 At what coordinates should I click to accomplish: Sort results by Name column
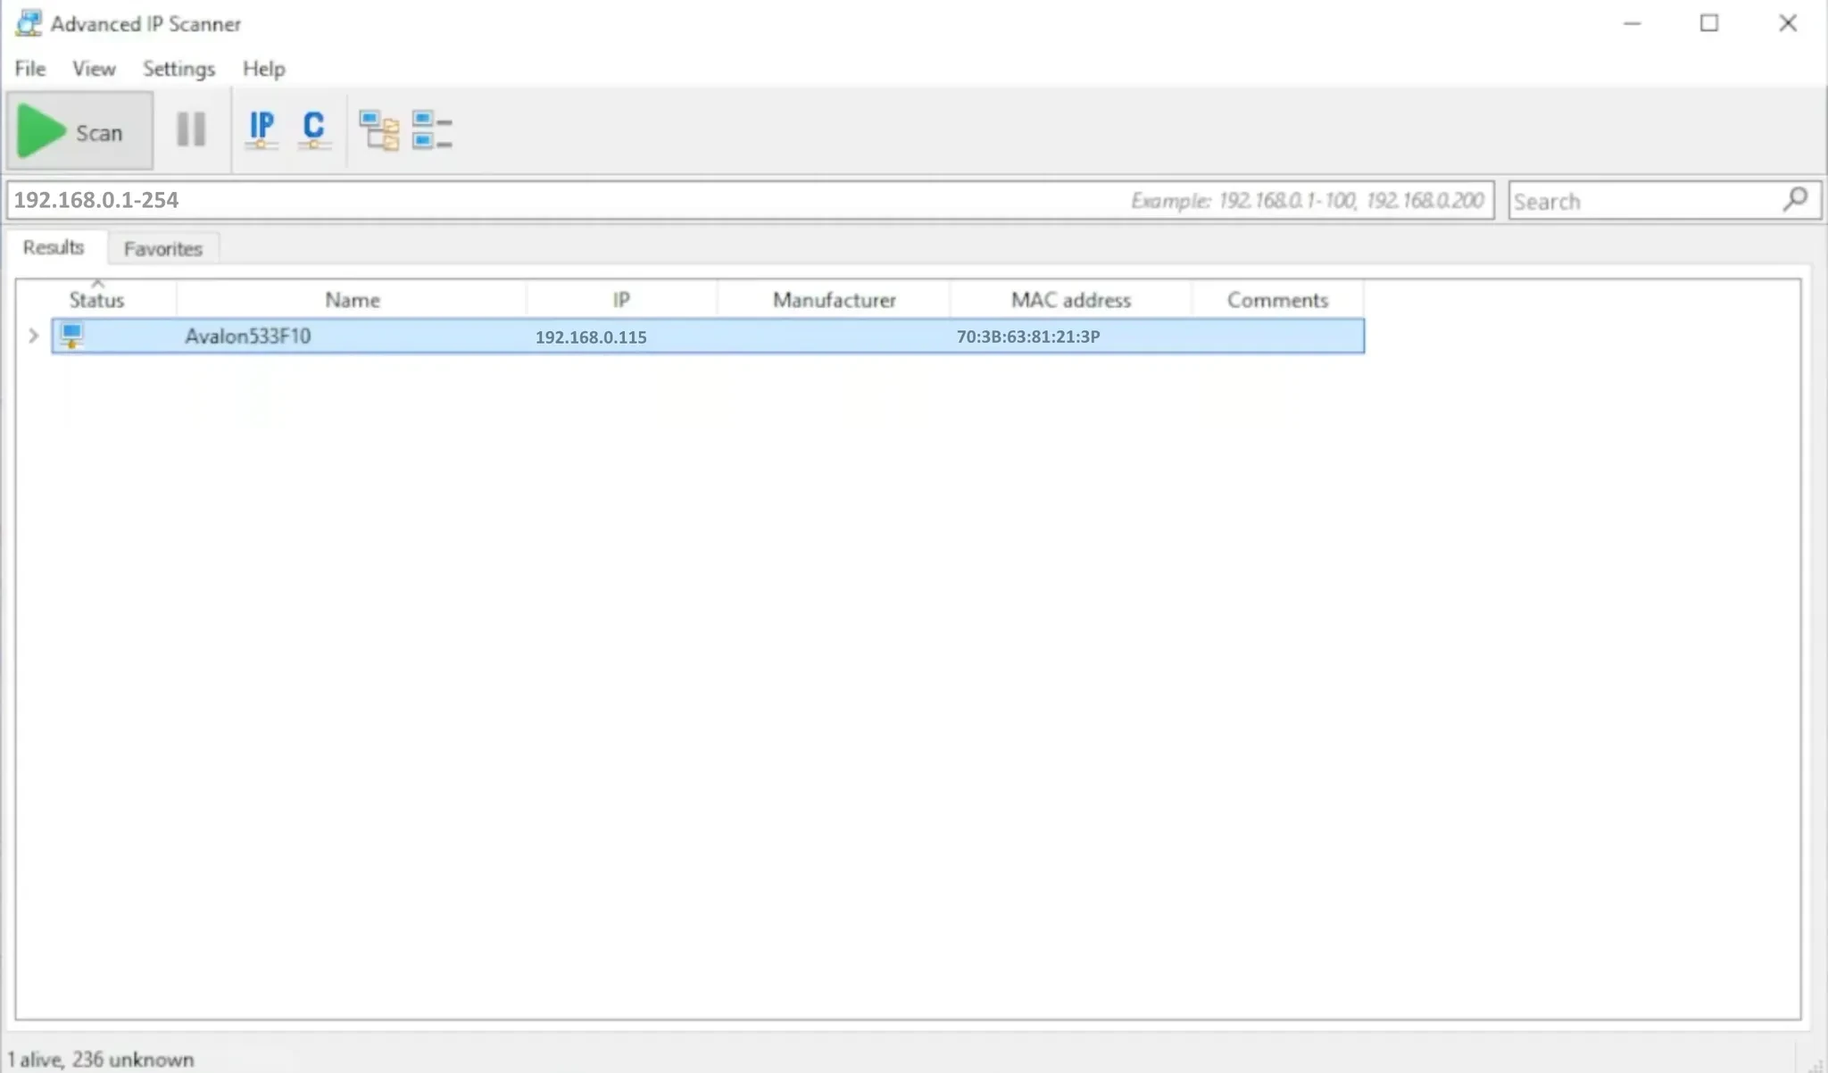[352, 300]
